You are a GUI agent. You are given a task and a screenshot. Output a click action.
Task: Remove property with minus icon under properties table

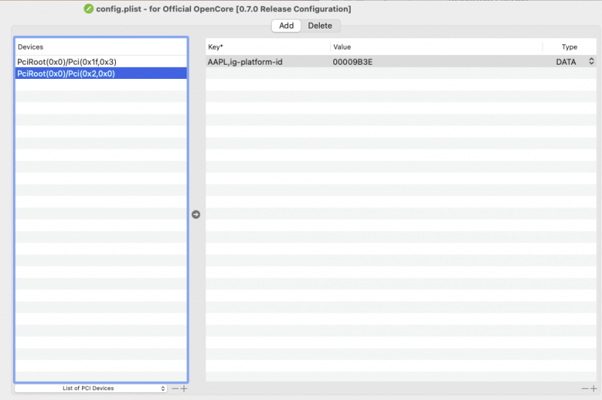click(585, 389)
